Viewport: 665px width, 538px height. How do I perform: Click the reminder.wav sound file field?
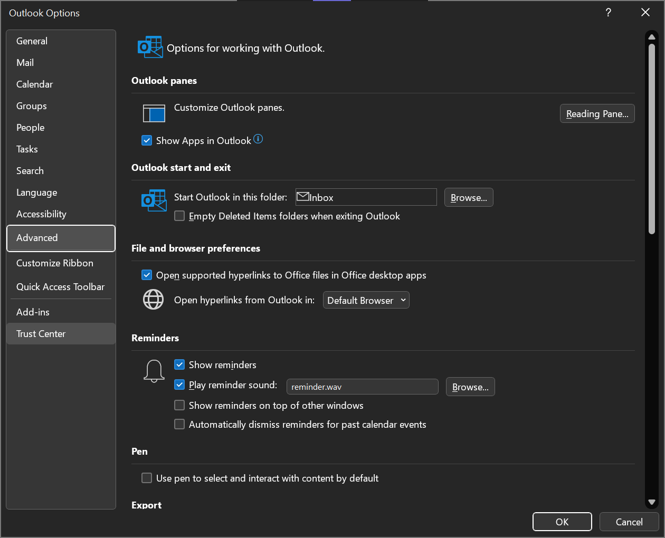(x=363, y=387)
